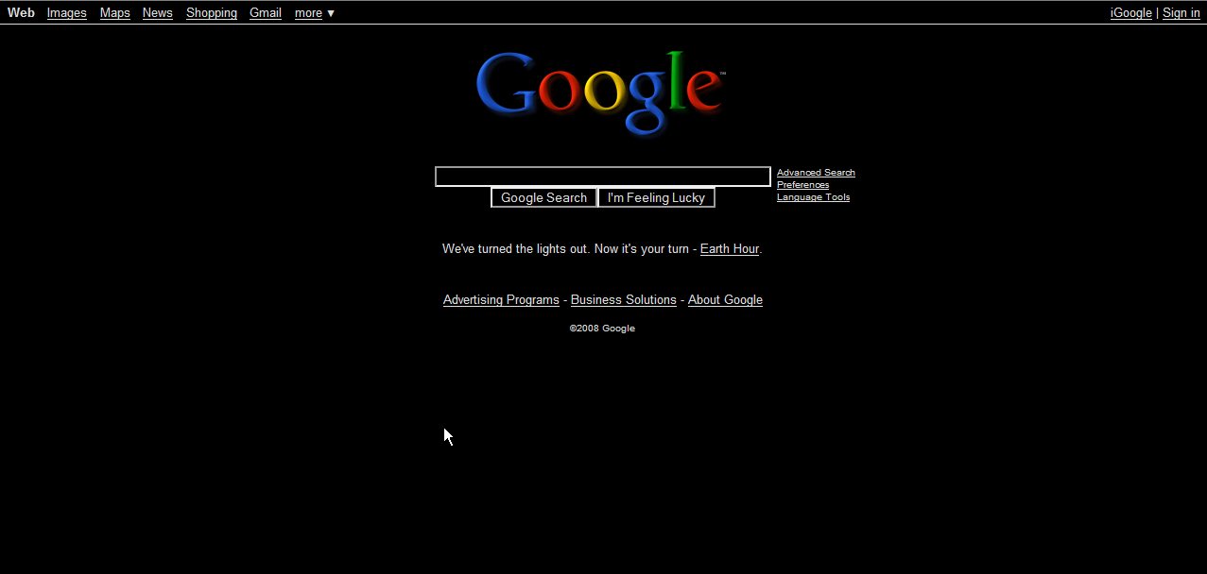This screenshot has height=574, width=1207.
Task: Open the Advanced Search link
Action: pyautogui.click(x=816, y=173)
